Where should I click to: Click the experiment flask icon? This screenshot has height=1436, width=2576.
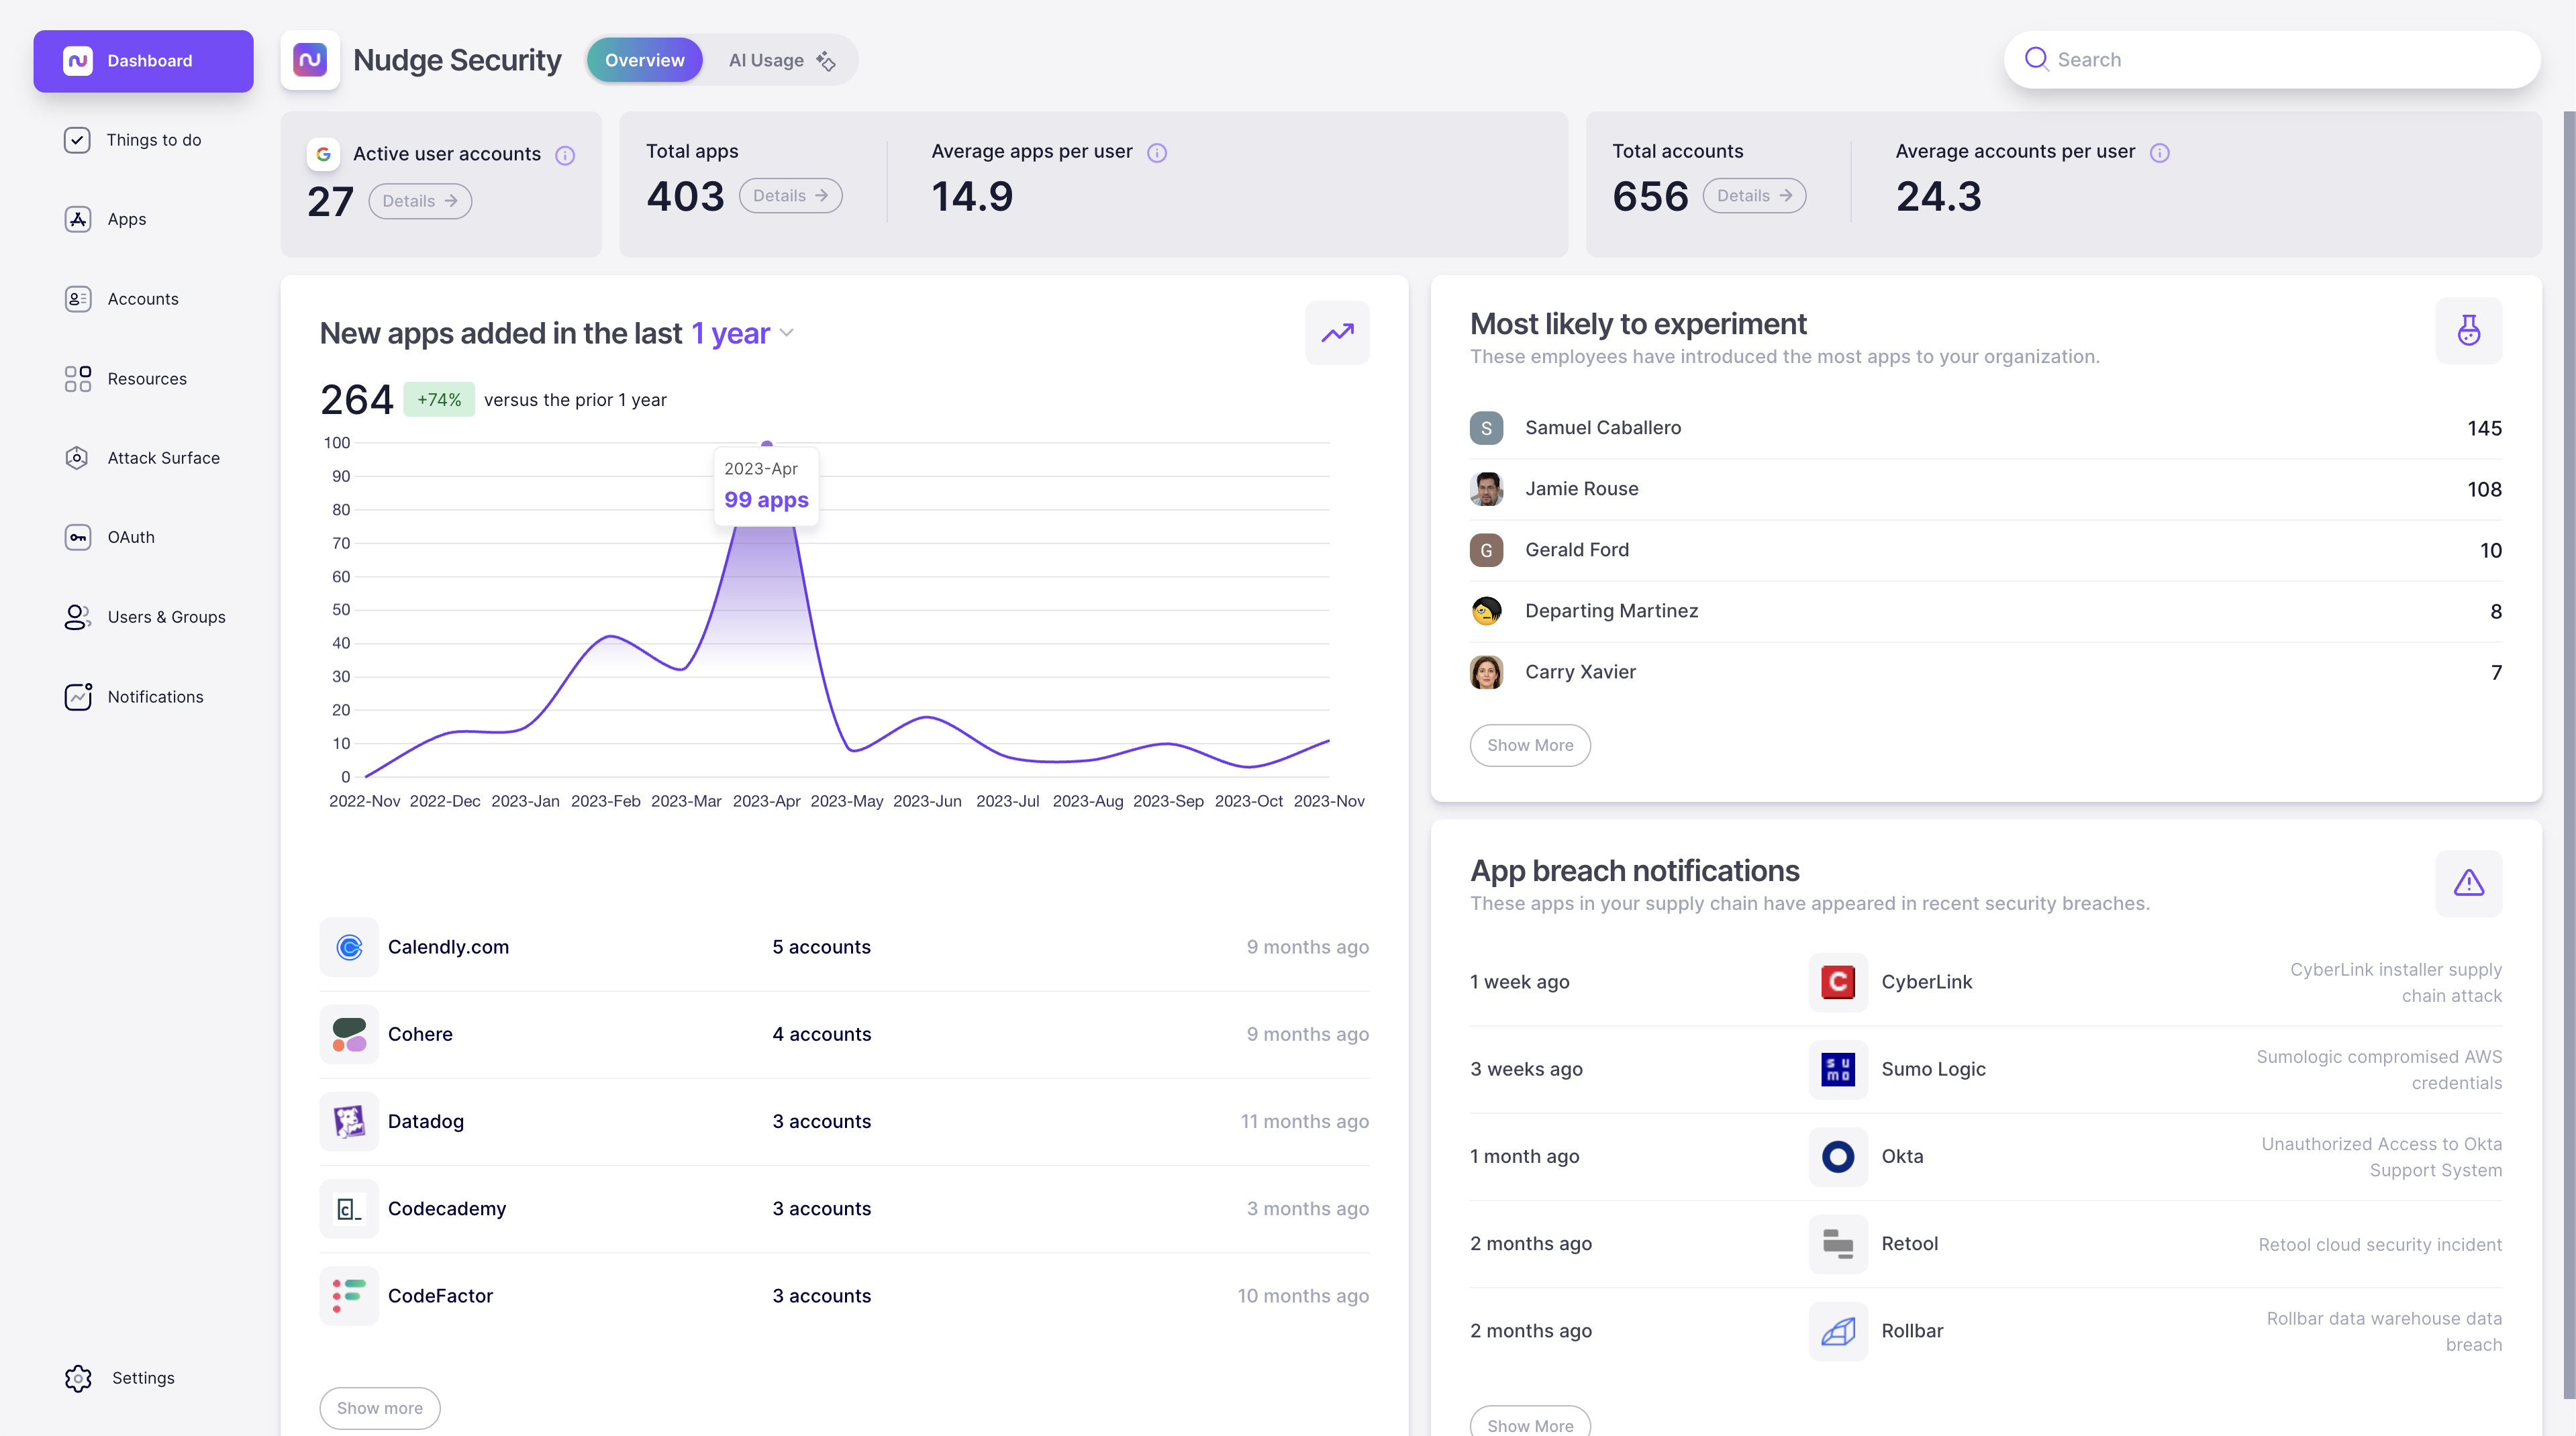2468,331
